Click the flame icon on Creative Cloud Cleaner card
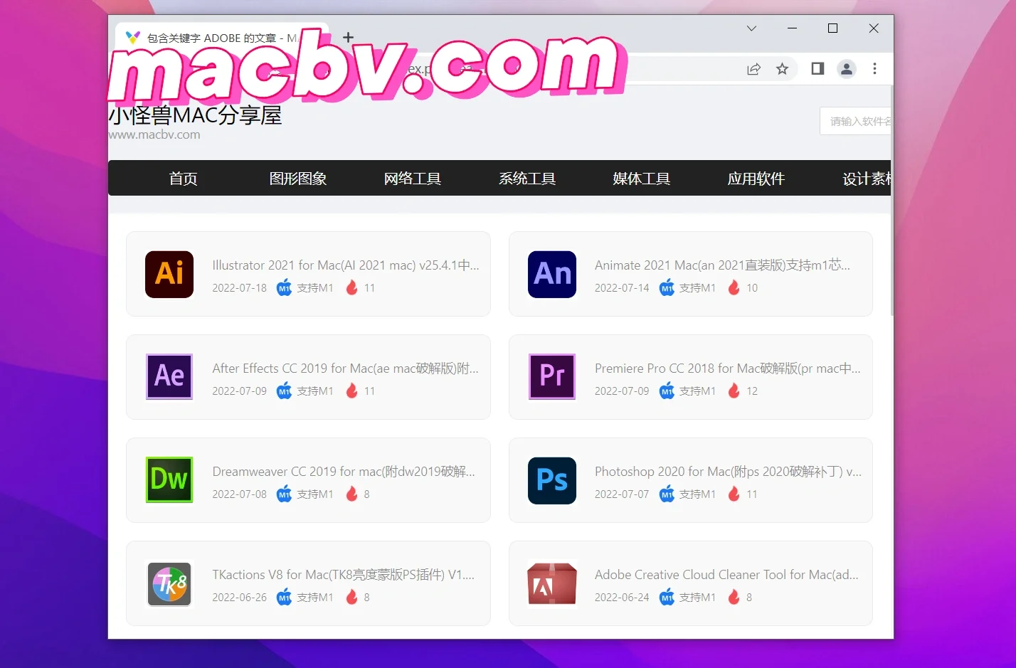This screenshot has height=668, width=1016. [x=734, y=597]
